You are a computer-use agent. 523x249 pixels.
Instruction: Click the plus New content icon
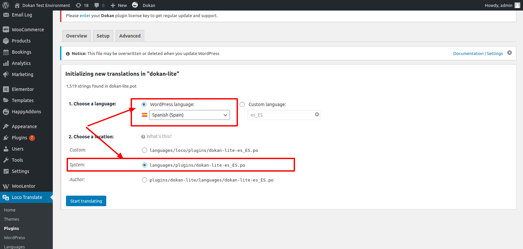tap(113, 5)
